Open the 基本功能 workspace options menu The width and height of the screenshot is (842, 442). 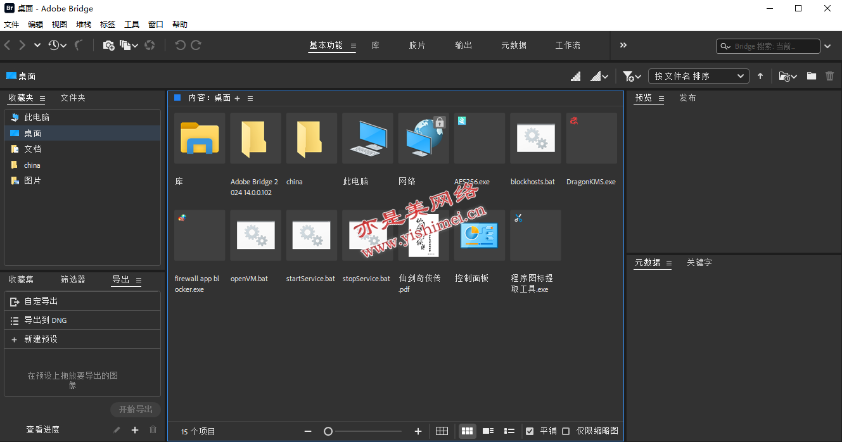tap(354, 46)
